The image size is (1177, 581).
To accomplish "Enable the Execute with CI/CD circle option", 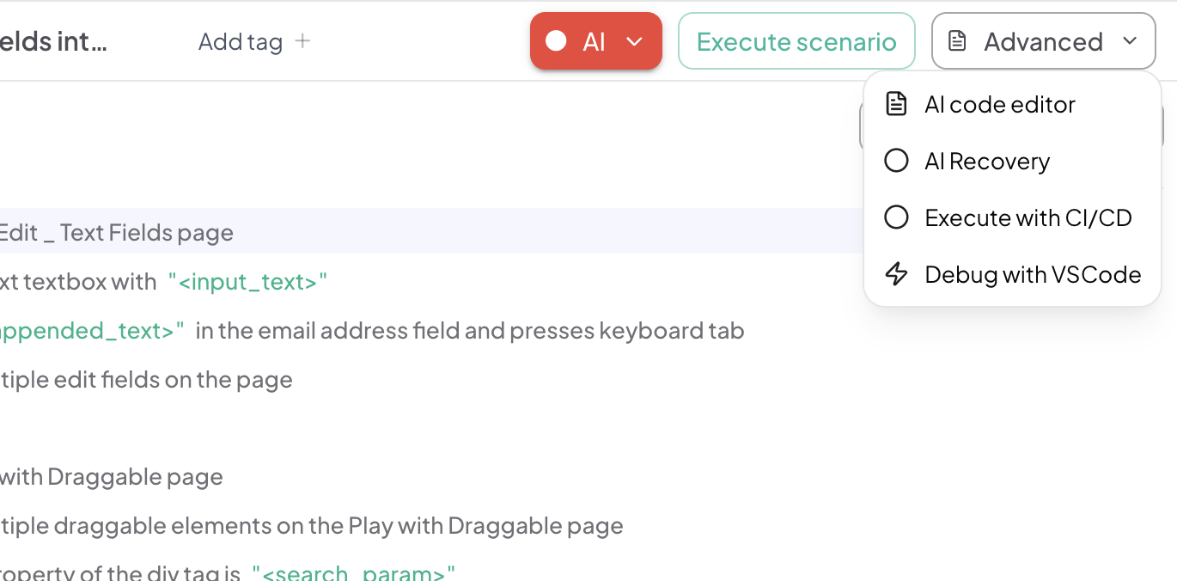I will (896, 217).
